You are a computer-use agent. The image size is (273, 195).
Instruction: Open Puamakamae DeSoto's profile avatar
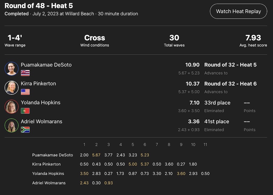pos(12,69)
